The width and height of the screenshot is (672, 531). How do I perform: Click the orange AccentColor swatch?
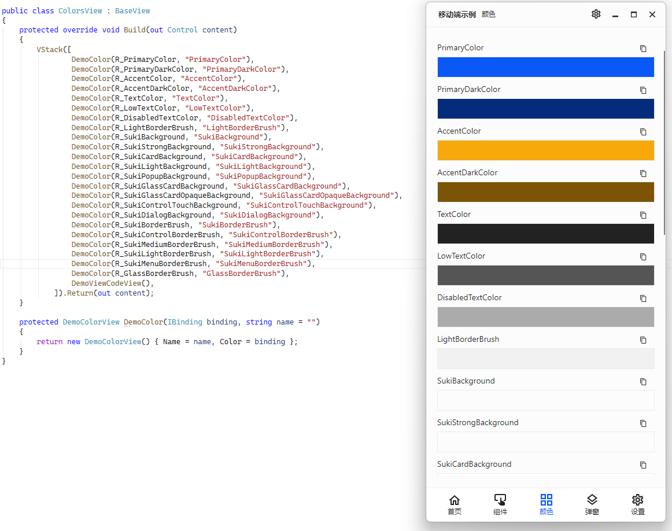point(545,150)
